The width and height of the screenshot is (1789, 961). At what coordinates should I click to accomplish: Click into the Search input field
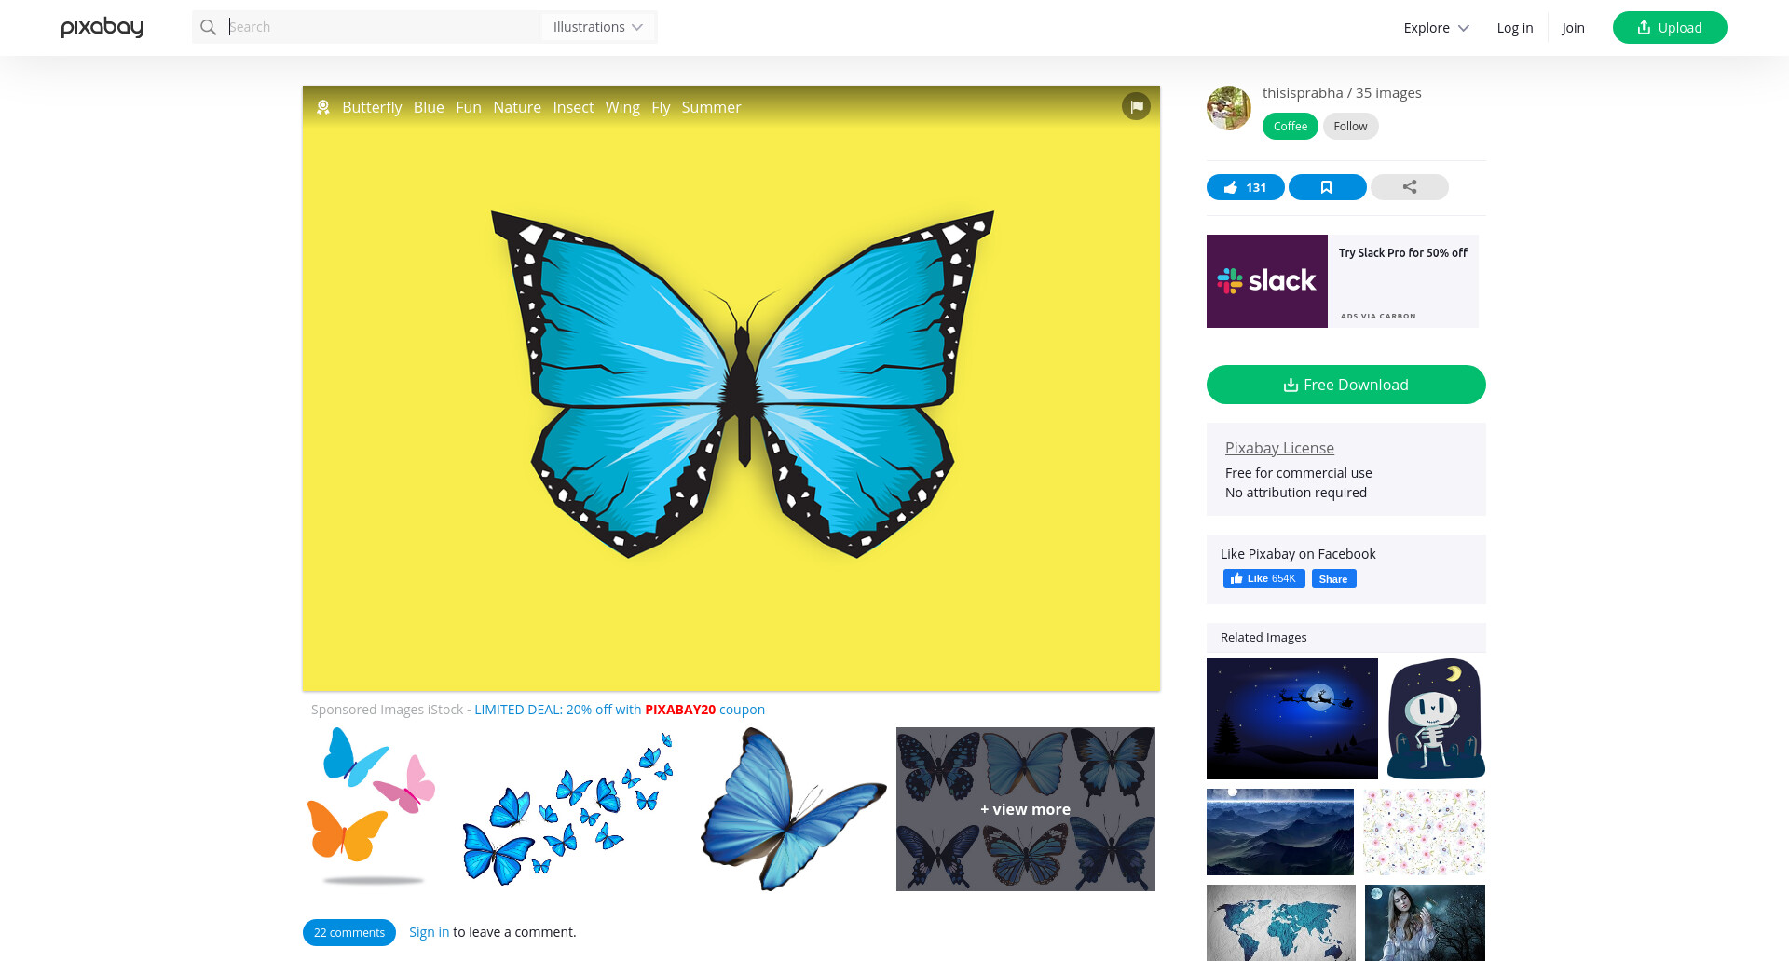pos(382,27)
